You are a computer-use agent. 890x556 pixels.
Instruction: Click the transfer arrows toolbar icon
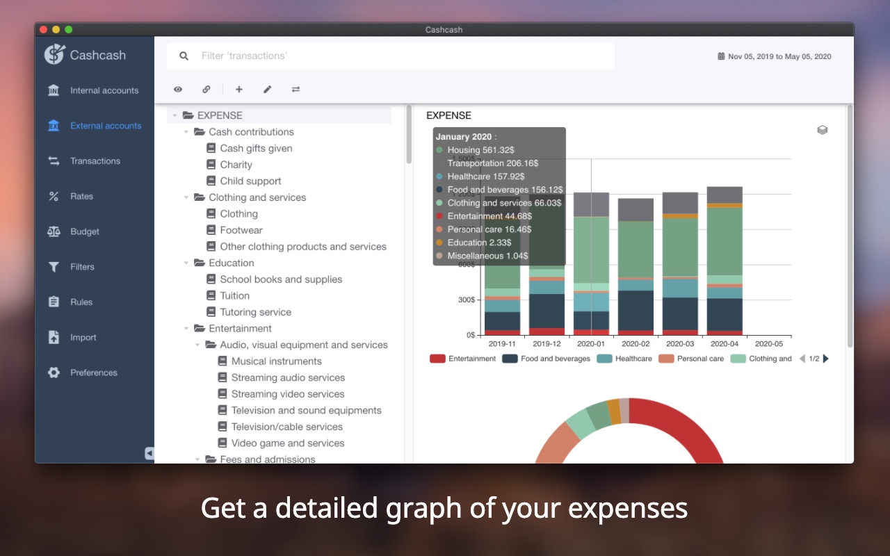point(296,89)
